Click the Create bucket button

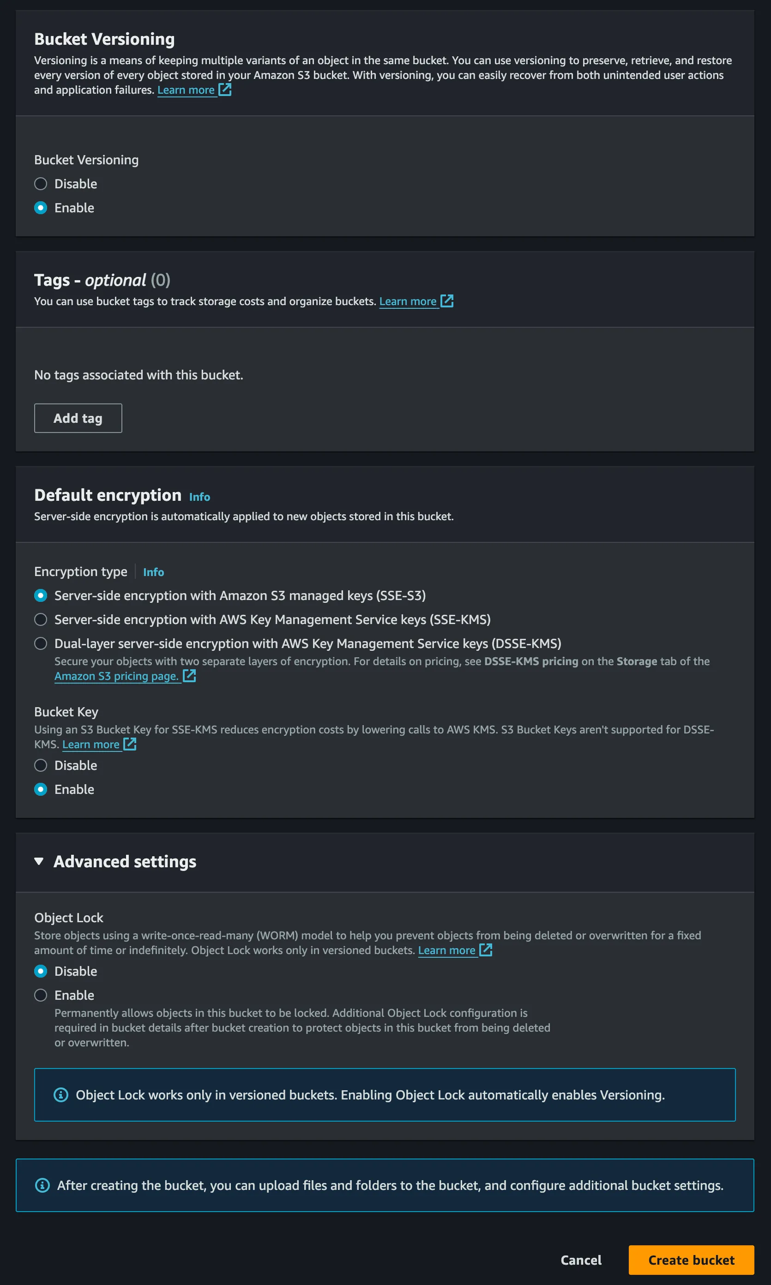click(x=691, y=1260)
